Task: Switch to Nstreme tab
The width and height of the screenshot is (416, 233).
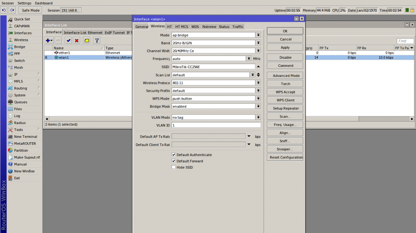Action: [x=209, y=27]
